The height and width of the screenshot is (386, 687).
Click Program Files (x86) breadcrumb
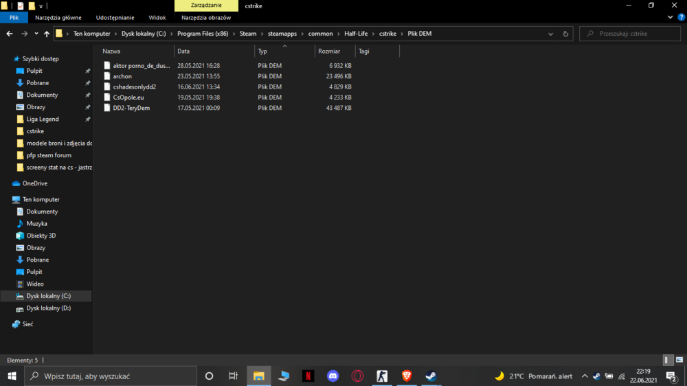(203, 34)
